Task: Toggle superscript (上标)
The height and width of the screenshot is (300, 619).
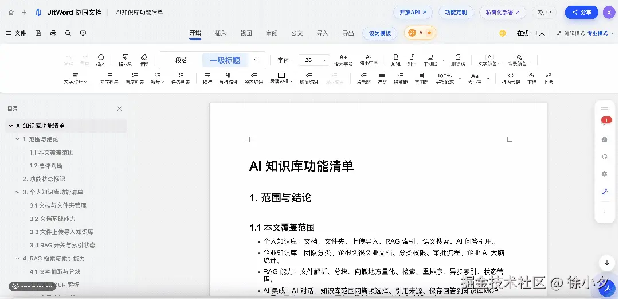Action: pos(548,78)
